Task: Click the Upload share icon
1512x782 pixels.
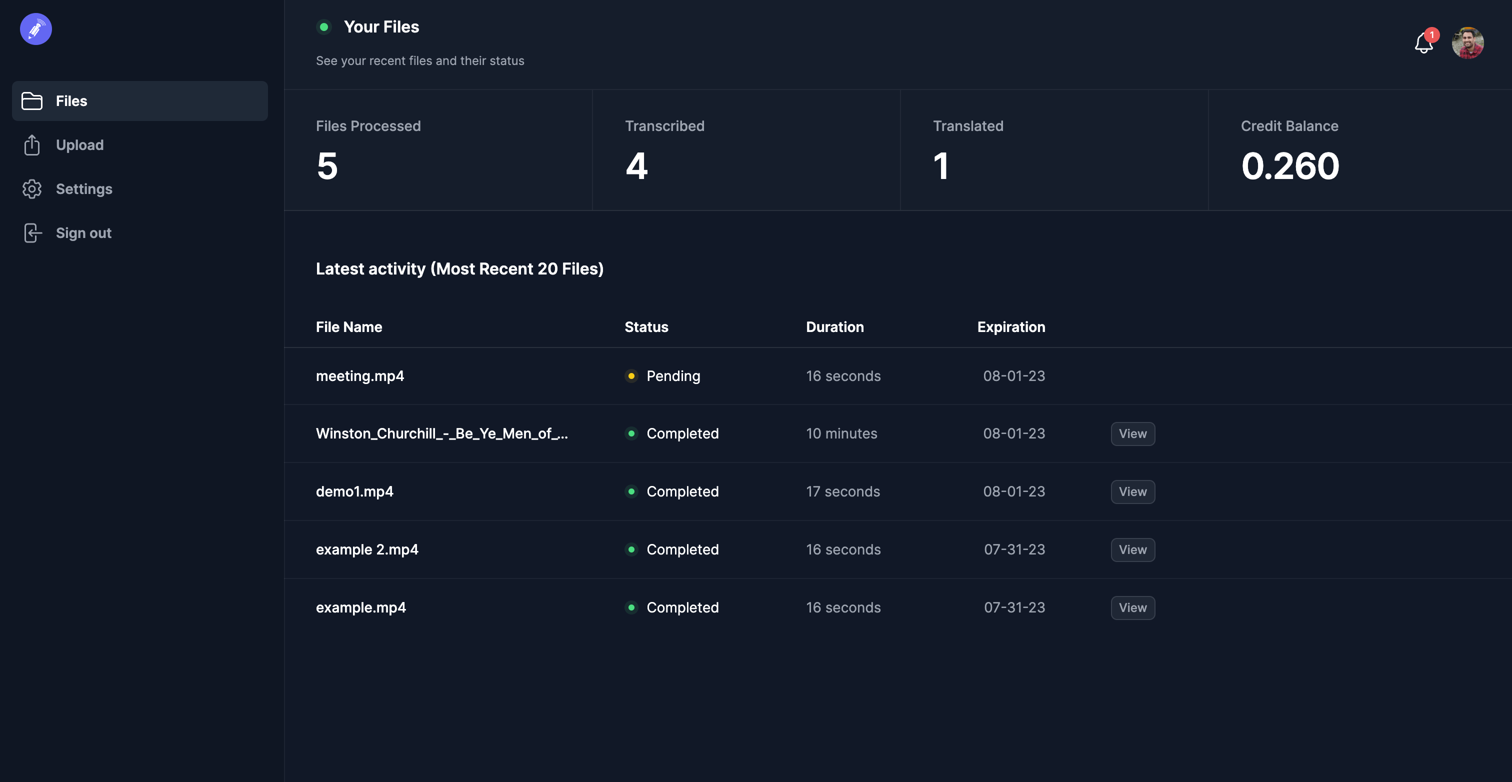Action: 31,145
